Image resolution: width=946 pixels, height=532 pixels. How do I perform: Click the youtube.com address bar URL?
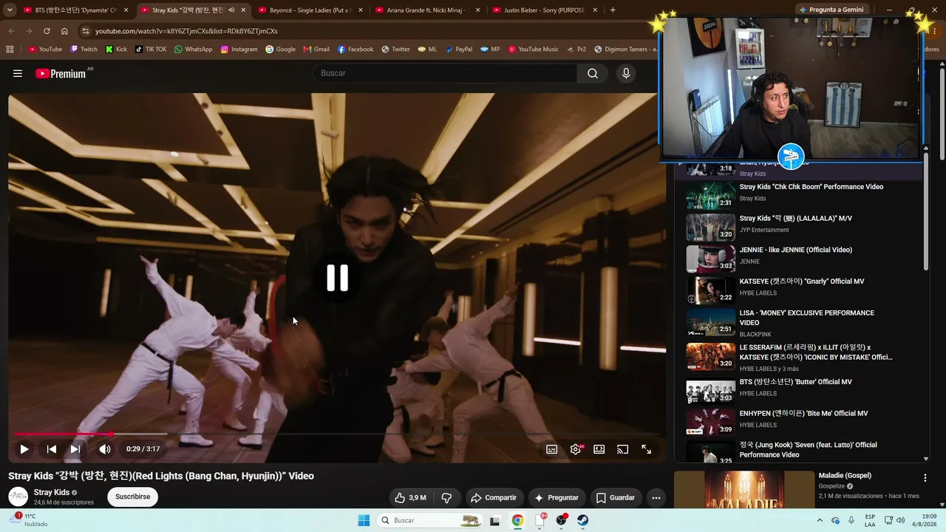pos(186,31)
